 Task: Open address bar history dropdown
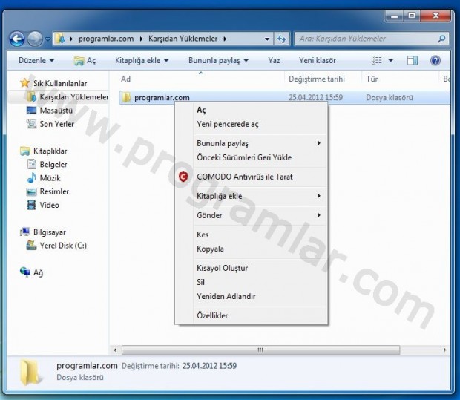coord(267,39)
